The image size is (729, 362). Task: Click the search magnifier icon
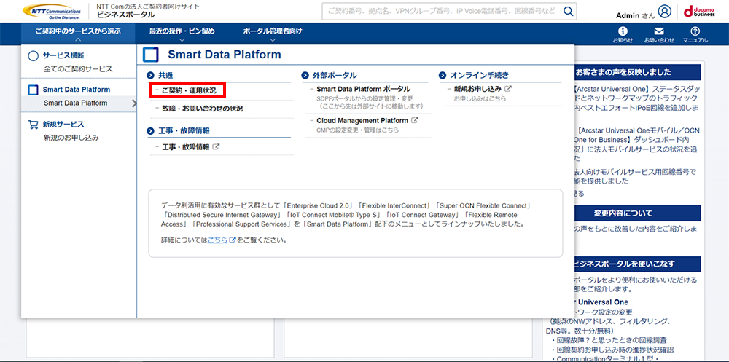[x=568, y=11]
